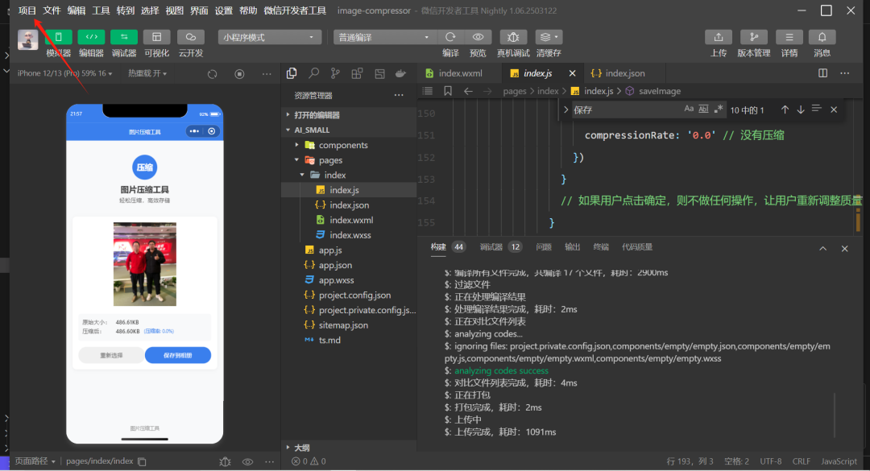This screenshot has height=471, width=870.
Task: Expand the 大纲 outline section
Action: coord(302,448)
